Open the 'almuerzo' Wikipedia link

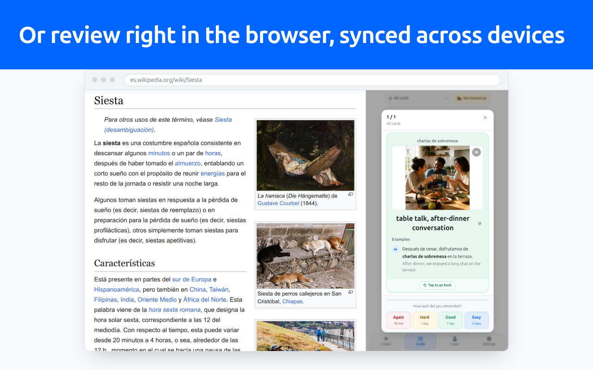[188, 163]
